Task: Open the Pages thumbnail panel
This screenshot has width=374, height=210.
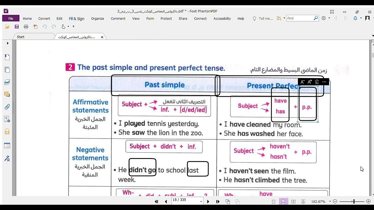Action: coord(7,70)
